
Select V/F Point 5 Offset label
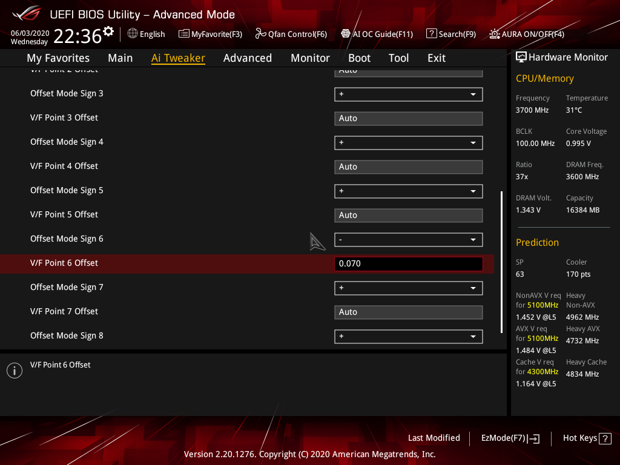pos(64,215)
